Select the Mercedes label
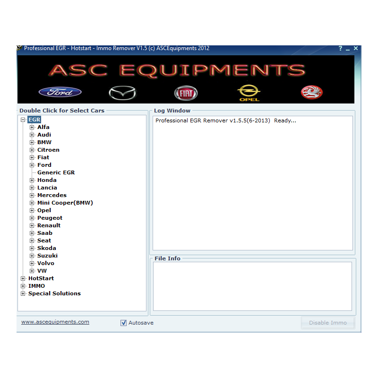Screen dimensions: 378x378 (x=52, y=195)
